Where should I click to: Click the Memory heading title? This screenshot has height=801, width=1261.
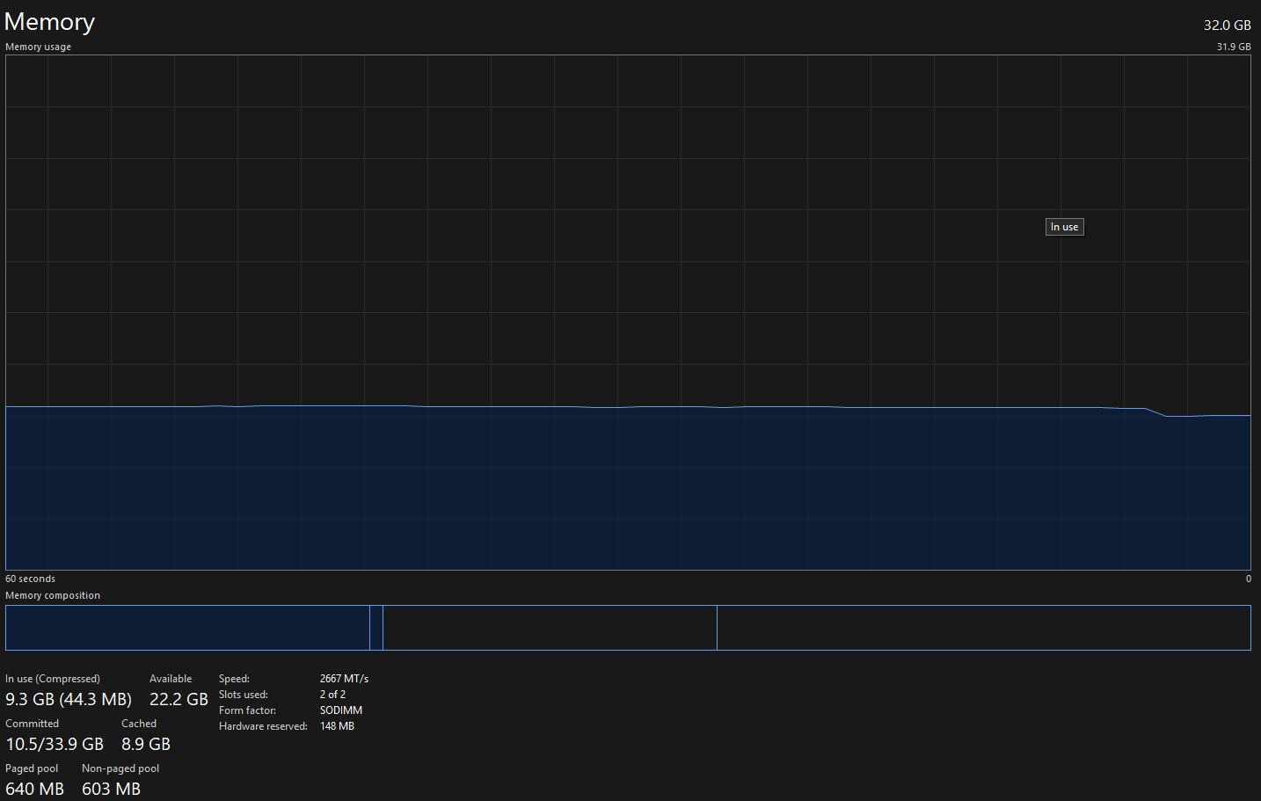[x=49, y=22]
